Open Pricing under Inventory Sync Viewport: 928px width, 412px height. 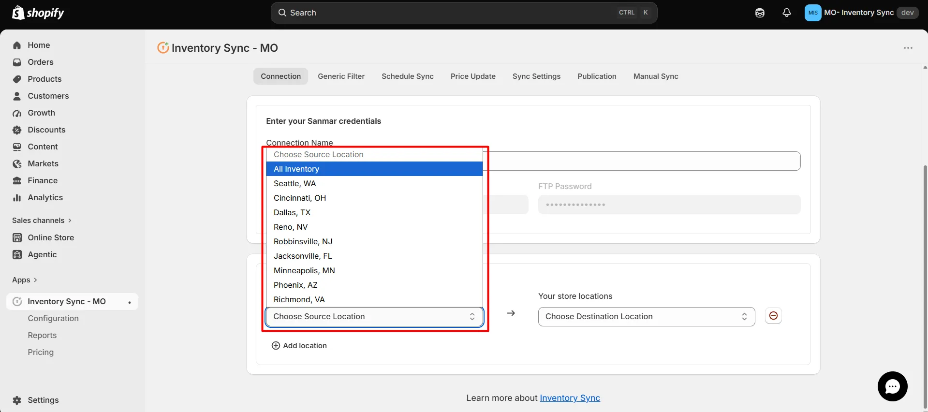tap(41, 352)
